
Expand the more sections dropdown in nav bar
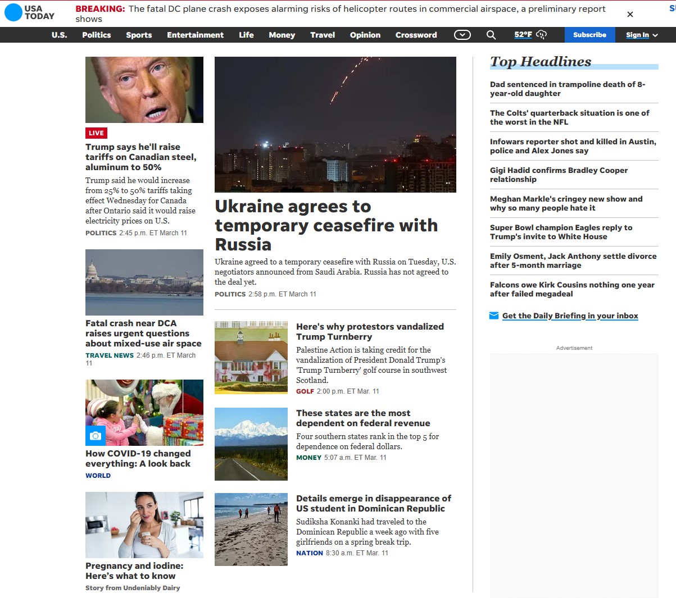[462, 35]
